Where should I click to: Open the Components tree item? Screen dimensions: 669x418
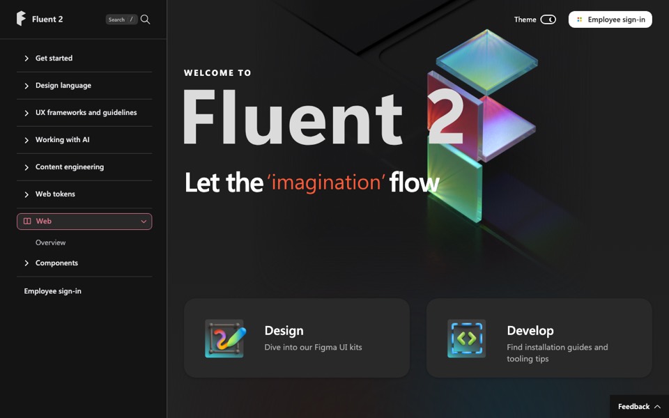coord(56,263)
